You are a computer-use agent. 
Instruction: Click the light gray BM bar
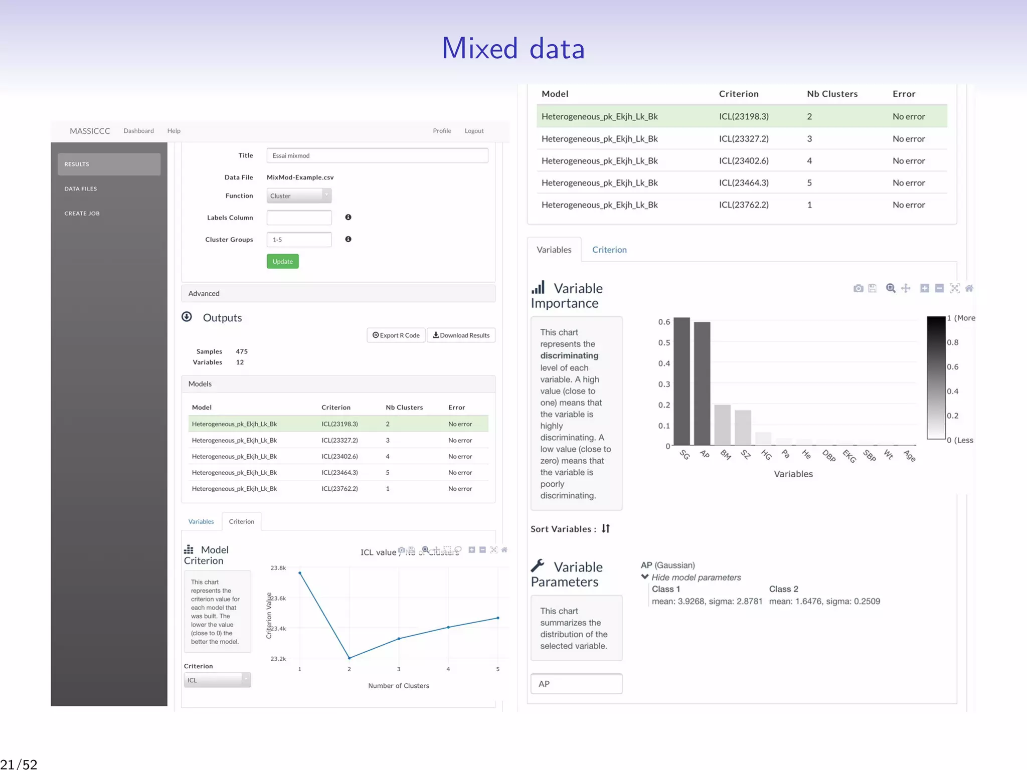[x=723, y=425]
